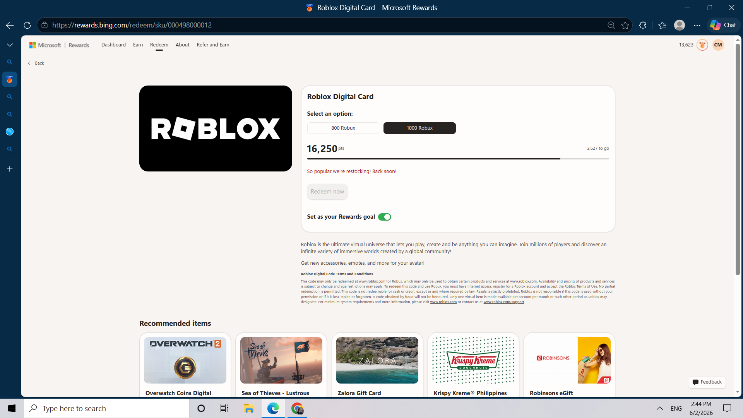Open the CM account avatar
The width and height of the screenshot is (743, 418).
tap(718, 45)
